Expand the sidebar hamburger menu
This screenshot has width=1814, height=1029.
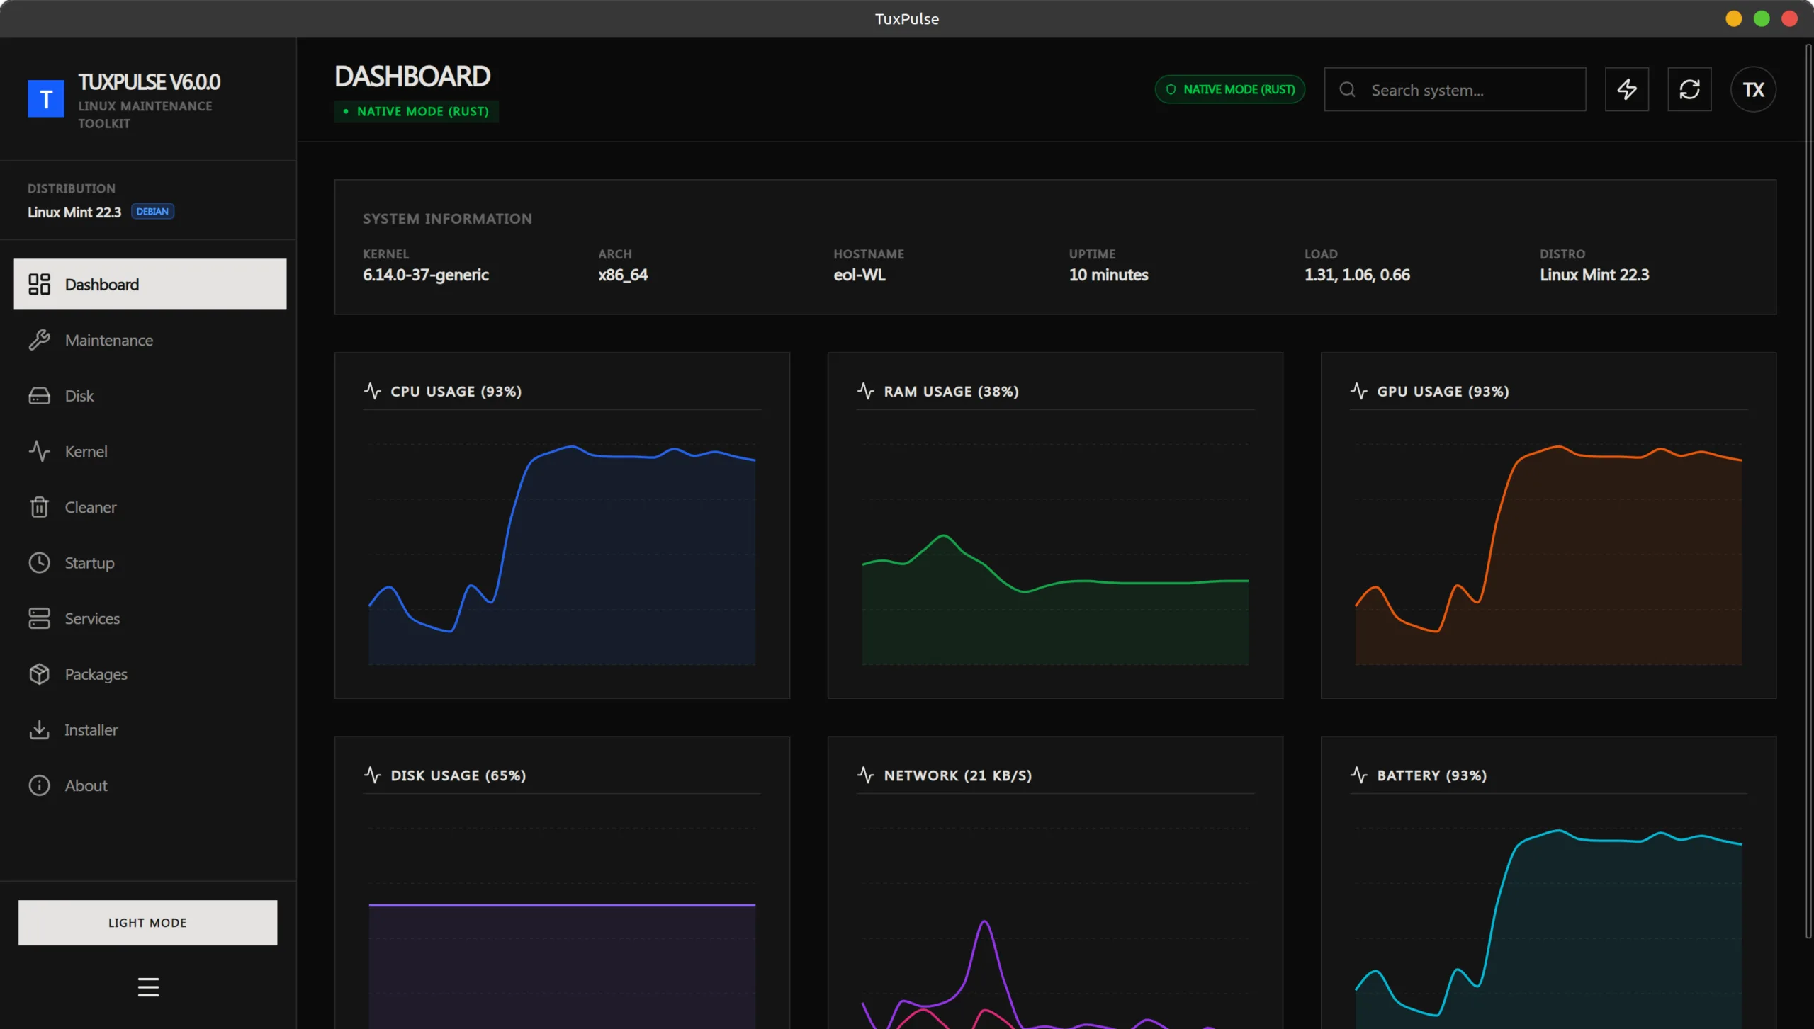(x=148, y=987)
